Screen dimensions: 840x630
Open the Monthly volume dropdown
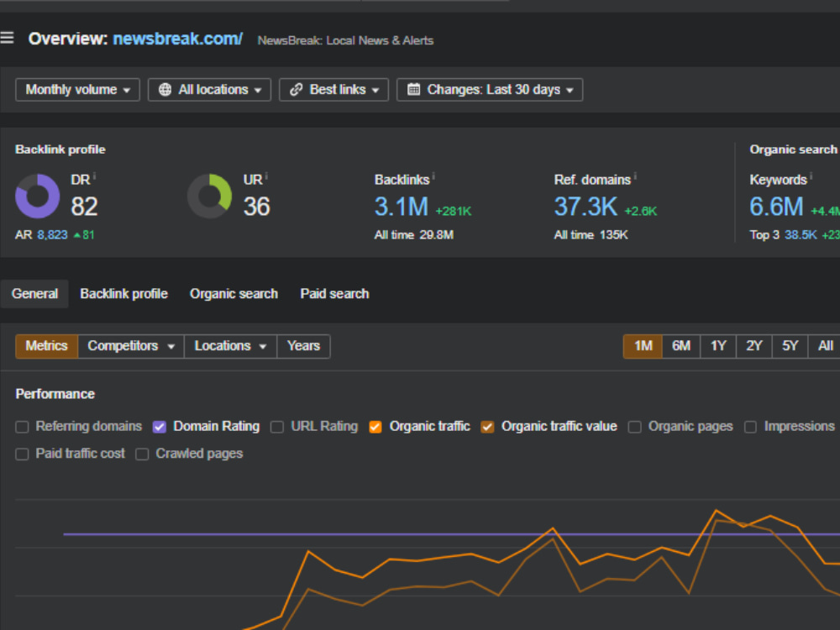click(x=77, y=90)
